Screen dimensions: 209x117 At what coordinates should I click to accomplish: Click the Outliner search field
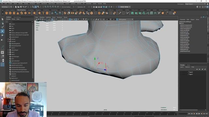20,22
